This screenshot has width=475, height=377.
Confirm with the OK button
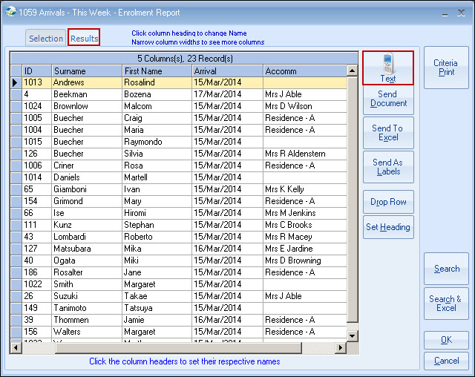446,340
